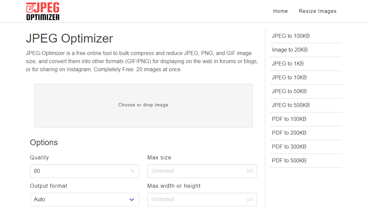368x209 pixels.
Task: Select the Image to 20KB link
Action: (290, 50)
